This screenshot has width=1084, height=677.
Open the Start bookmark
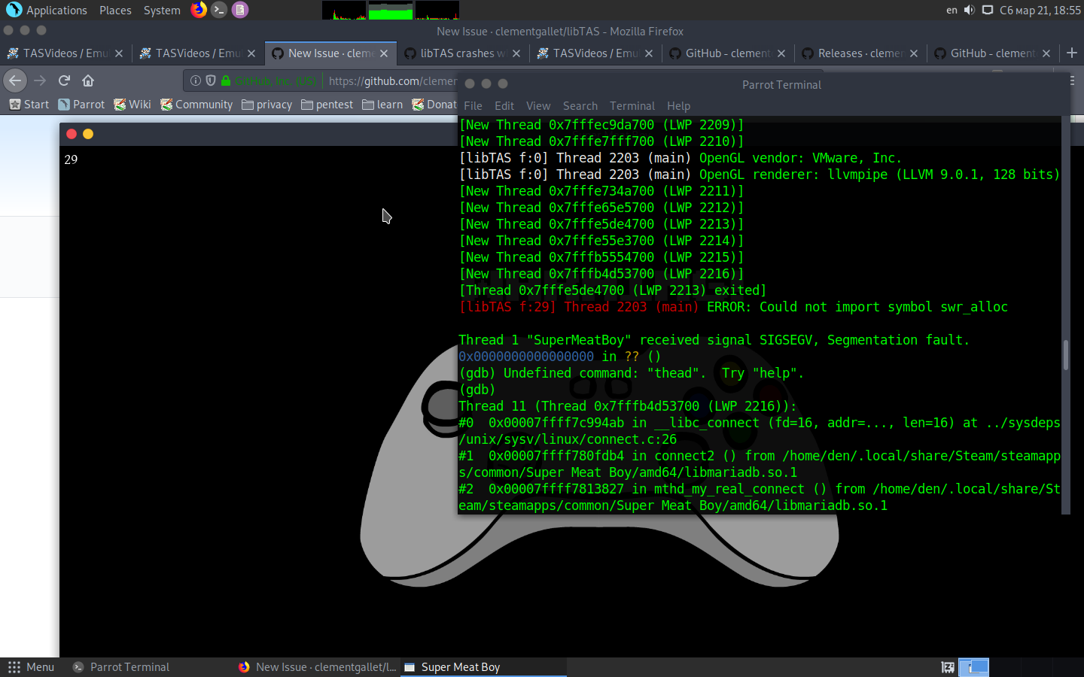(29, 105)
